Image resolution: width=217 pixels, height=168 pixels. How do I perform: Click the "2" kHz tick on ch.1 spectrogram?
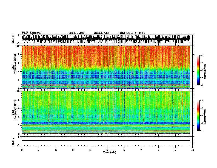coord(19,80)
